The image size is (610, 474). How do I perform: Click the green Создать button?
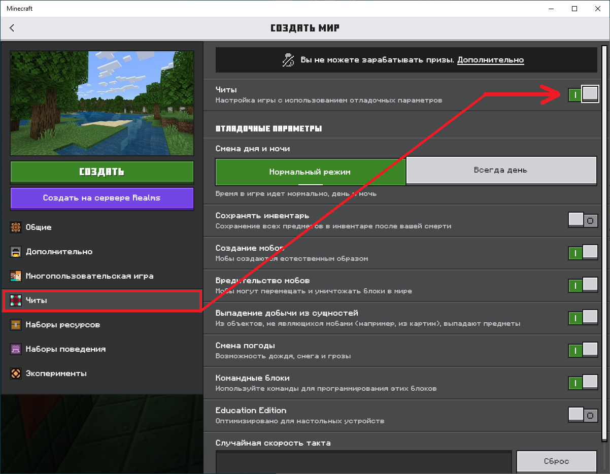pos(102,172)
